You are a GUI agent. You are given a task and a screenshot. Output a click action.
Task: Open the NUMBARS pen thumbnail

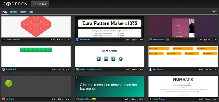(183, 86)
